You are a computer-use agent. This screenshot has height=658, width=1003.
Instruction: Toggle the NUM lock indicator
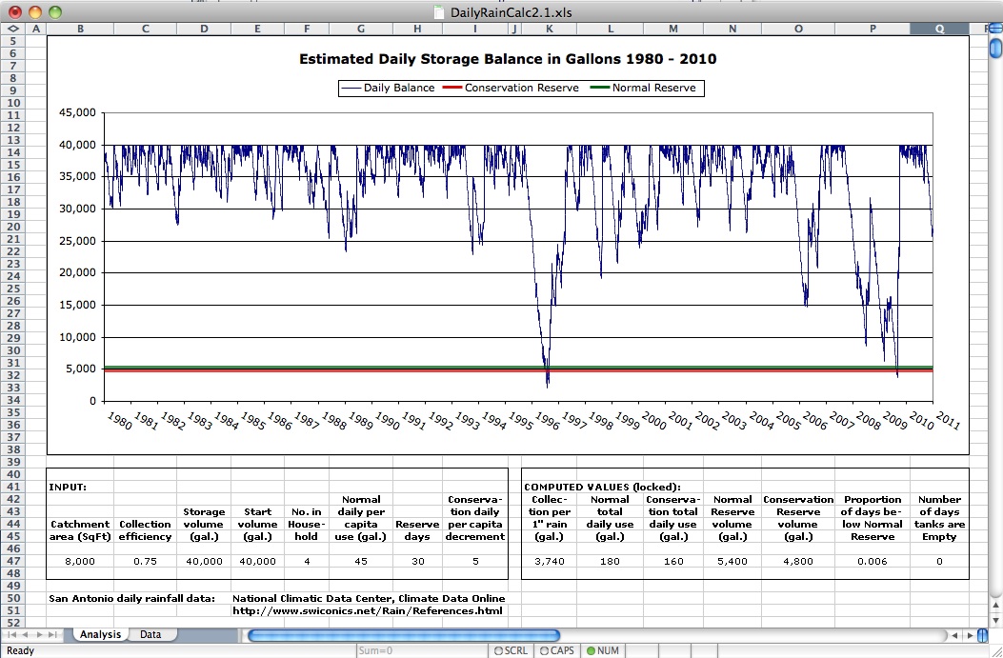pos(603,651)
